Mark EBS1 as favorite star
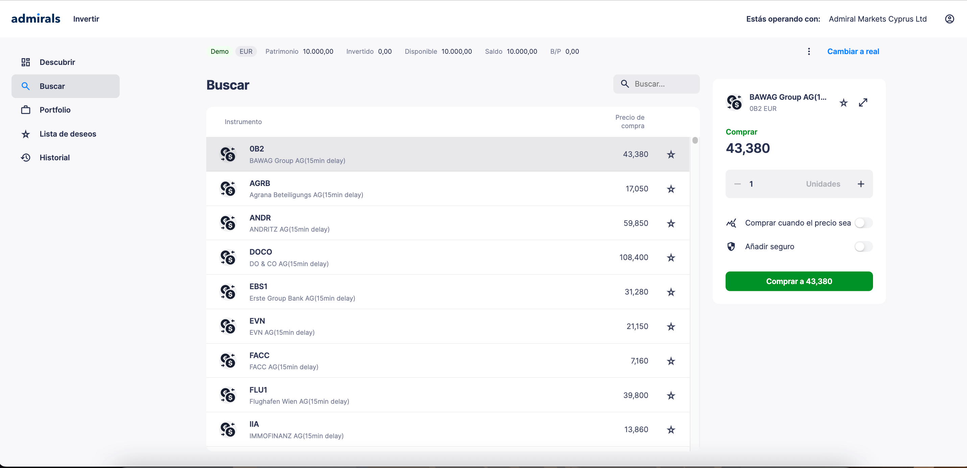The height and width of the screenshot is (468, 967). pos(671,292)
